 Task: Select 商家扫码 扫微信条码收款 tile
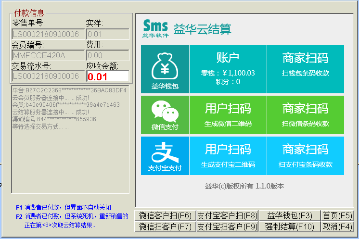pos(305,114)
